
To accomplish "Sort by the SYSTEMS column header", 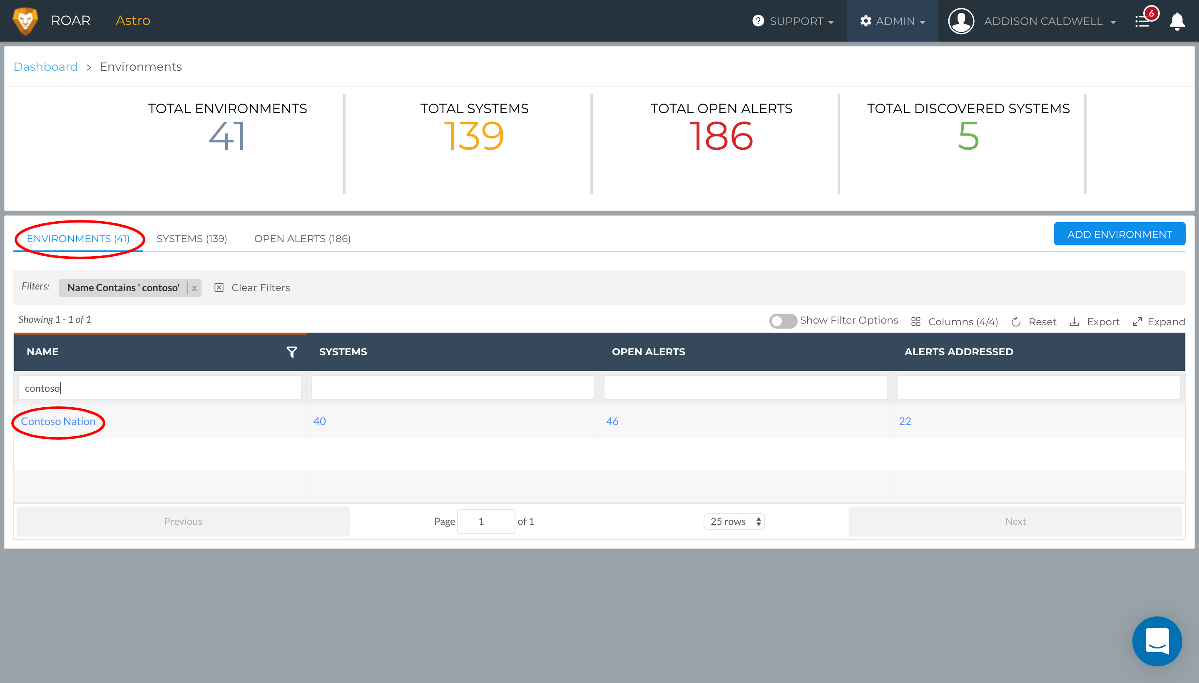I will point(343,352).
